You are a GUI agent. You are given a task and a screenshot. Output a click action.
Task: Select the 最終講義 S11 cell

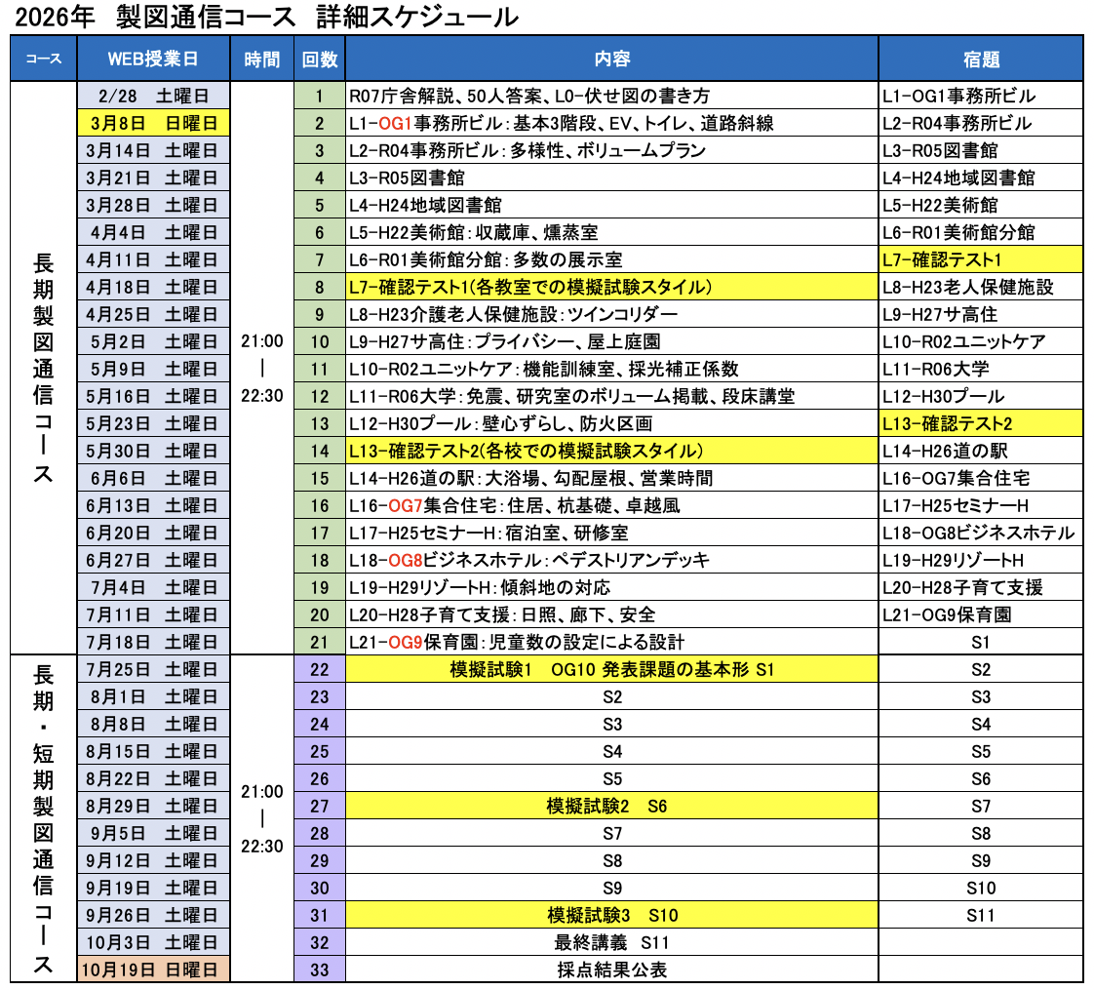coord(611,942)
